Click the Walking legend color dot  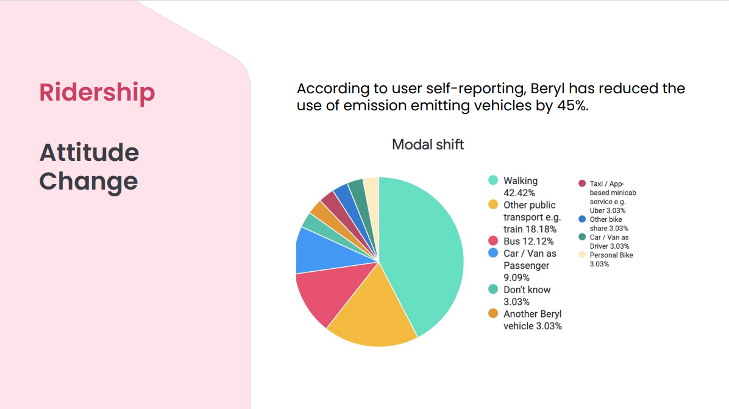coord(493,180)
